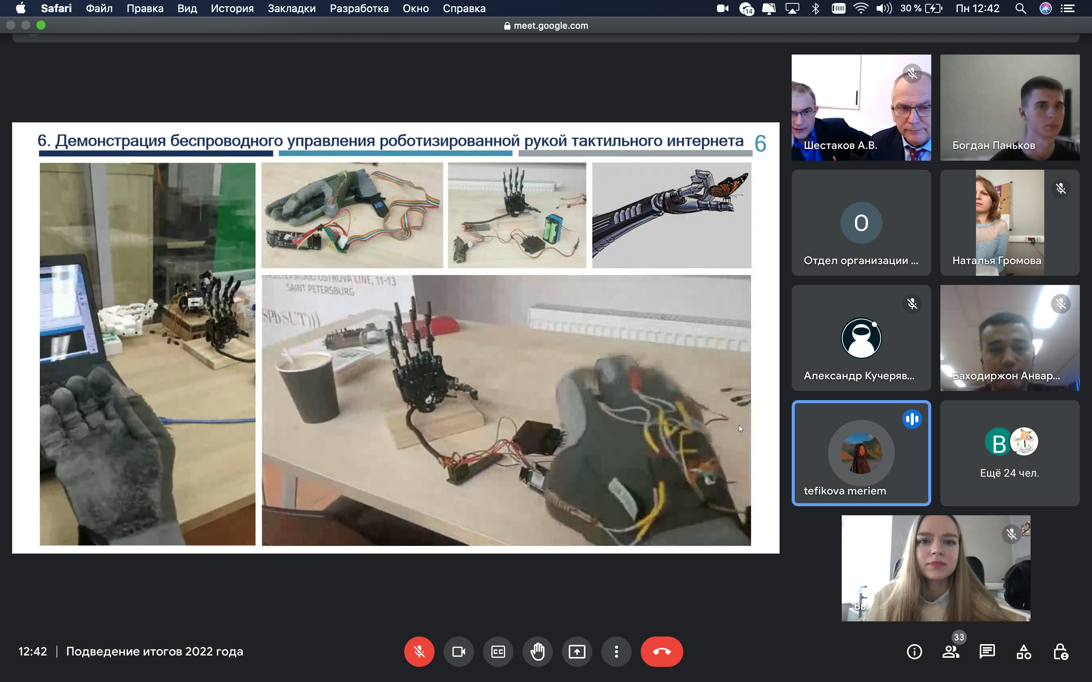Unmute the microphone in call controls

pyautogui.click(x=419, y=651)
